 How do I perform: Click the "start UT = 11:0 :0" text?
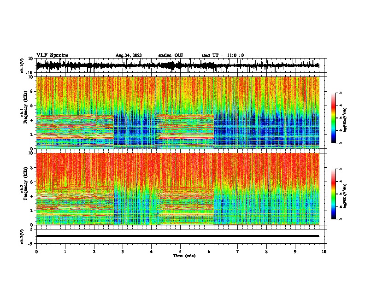coord(223,55)
